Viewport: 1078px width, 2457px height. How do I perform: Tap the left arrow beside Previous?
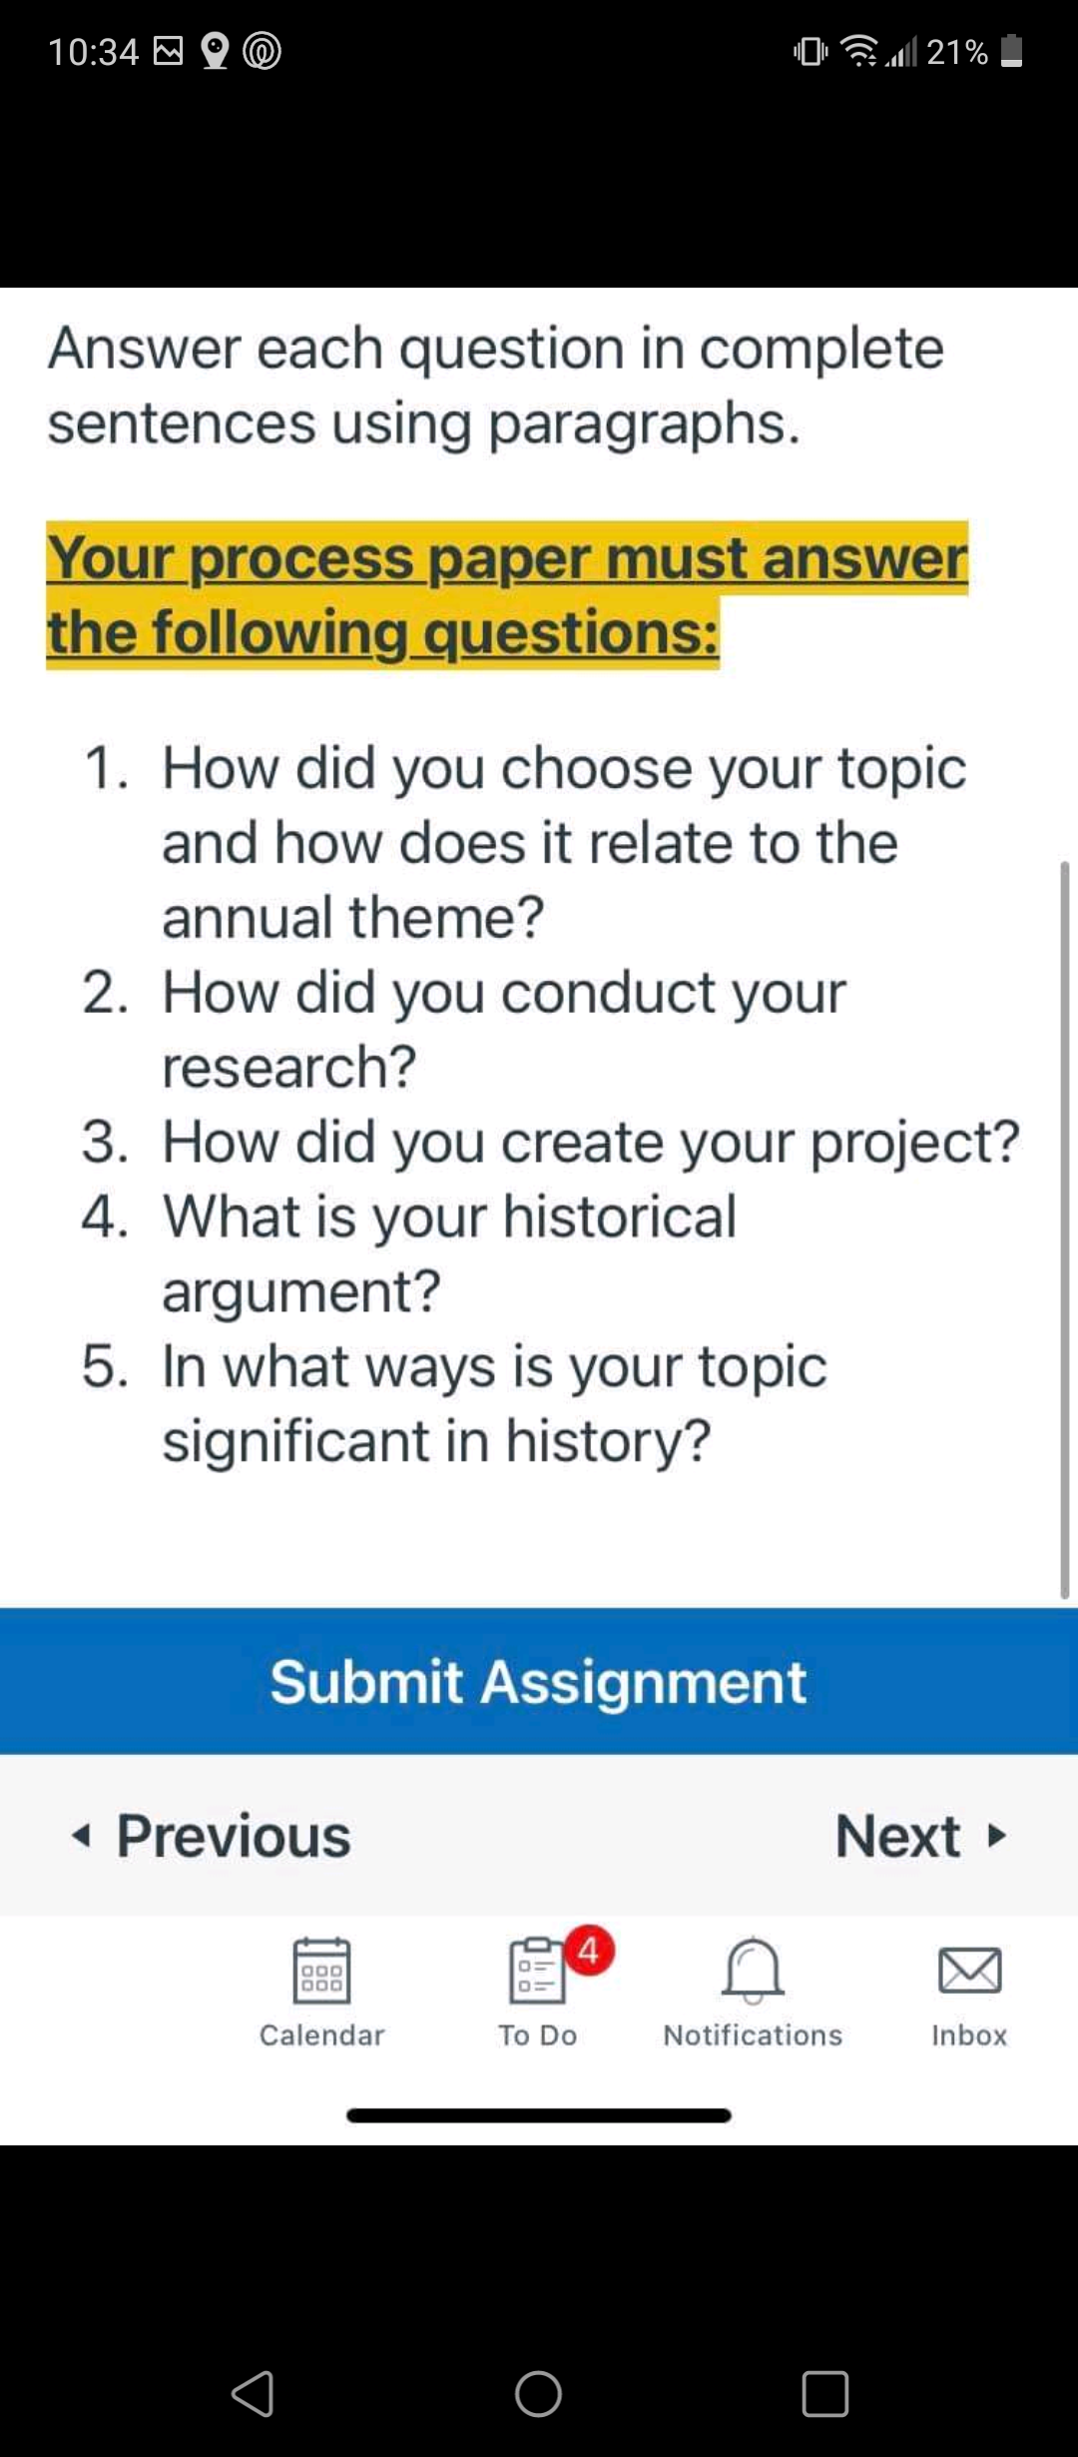(81, 1836)
